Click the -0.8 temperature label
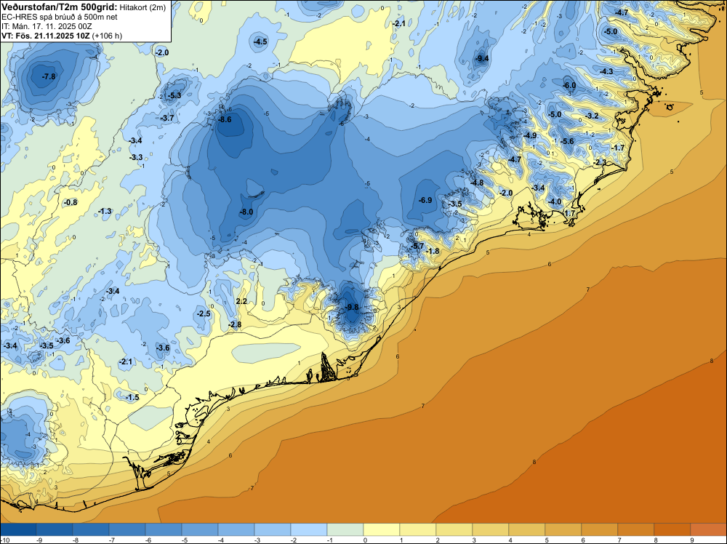Screen dimensions: 727x544 click(71, 202)
